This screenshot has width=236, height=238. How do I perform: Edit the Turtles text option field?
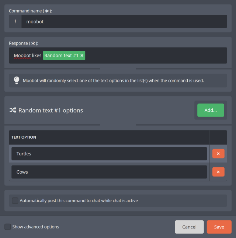[x=109, y=154]
